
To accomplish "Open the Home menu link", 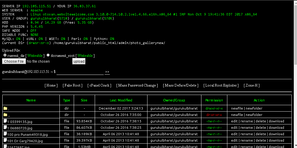I will pos(51,85).
